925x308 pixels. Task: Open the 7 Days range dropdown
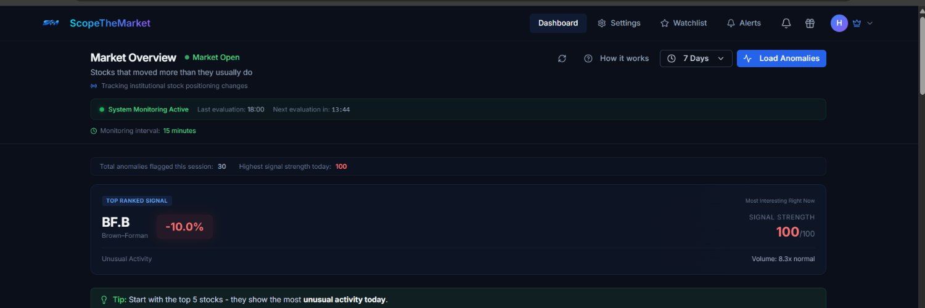[696, 59]
